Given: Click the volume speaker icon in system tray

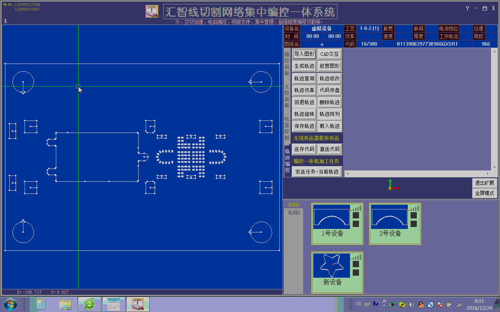Looking at the screenshot, I should [411, 304].
